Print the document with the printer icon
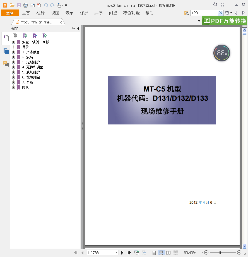 click(26, 5)
